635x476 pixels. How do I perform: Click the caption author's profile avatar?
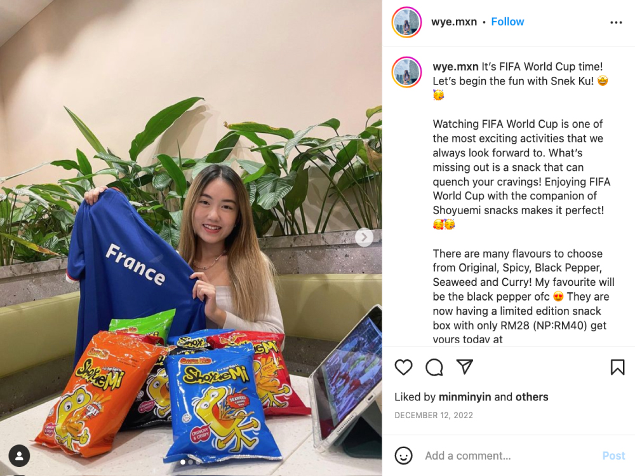[406, 72]
